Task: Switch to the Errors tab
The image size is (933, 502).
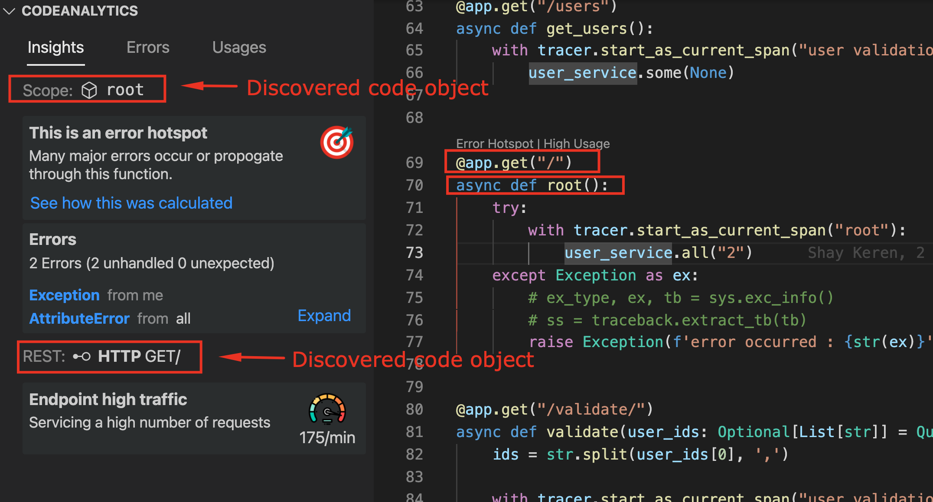Action: [x=148, y=48]
